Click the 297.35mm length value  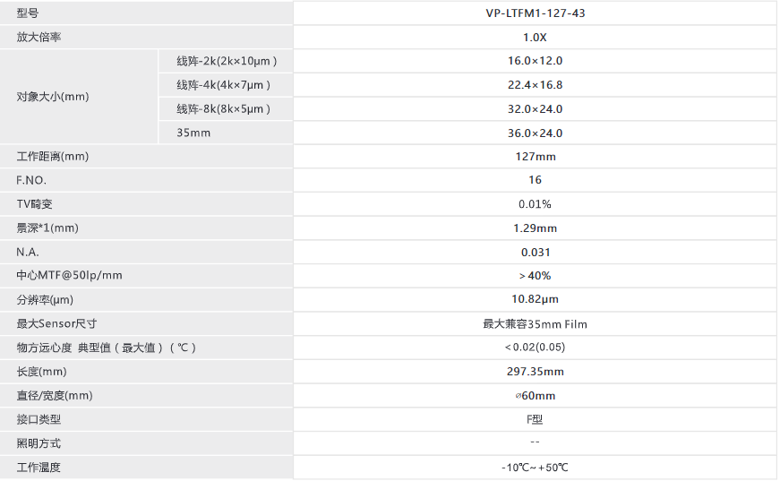pos(536,372)
